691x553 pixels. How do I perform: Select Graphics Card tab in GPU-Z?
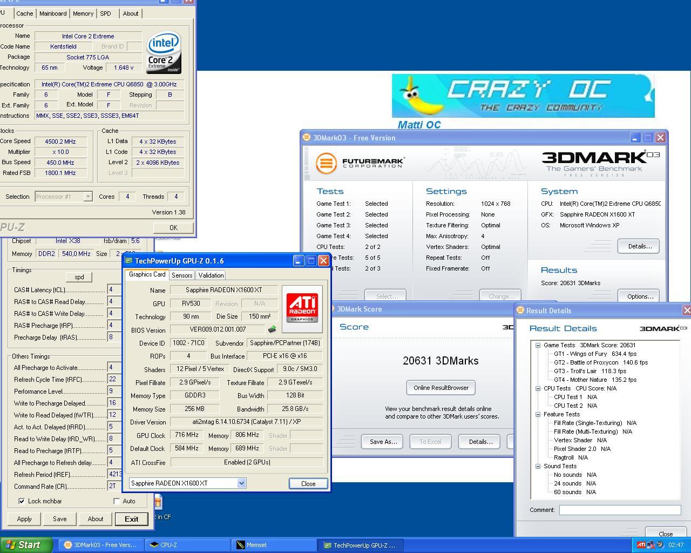pos(147,274)
